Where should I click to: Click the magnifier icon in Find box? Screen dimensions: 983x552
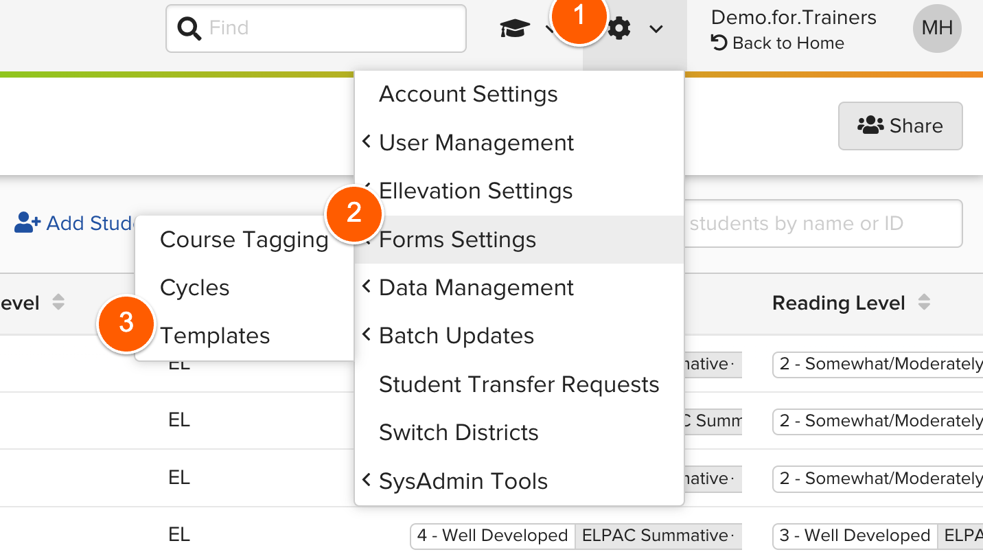189,28
